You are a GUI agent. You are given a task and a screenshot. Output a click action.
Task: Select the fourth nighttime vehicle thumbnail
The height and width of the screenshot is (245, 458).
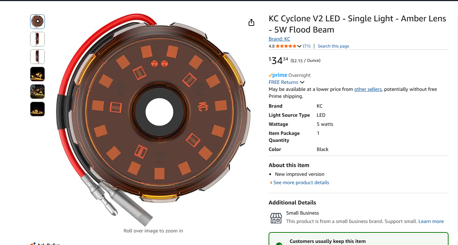tap(37, 74)
